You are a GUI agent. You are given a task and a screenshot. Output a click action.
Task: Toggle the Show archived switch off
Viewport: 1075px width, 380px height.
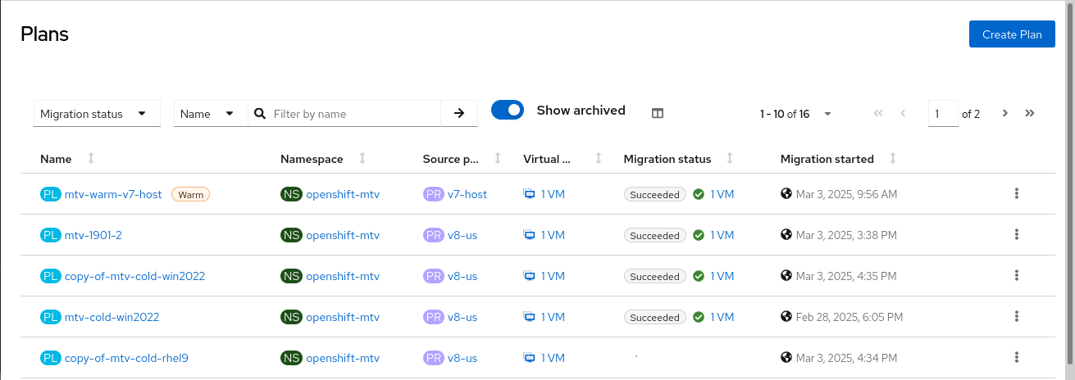point(508,111)
